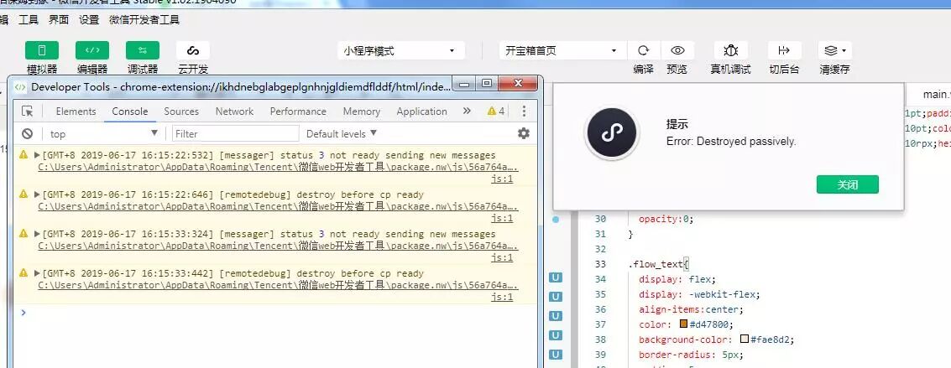Switch to the Sources tab

[181, 111]
